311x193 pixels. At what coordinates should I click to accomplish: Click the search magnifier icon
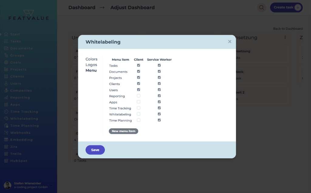261,8
